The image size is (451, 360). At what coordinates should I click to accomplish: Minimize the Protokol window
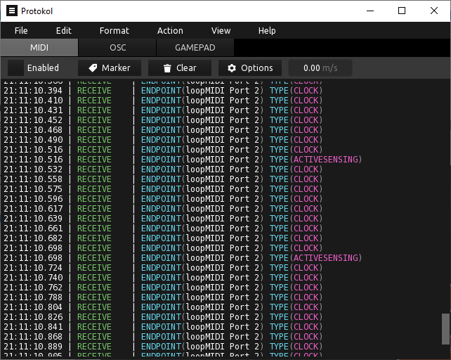pos(370,11)
